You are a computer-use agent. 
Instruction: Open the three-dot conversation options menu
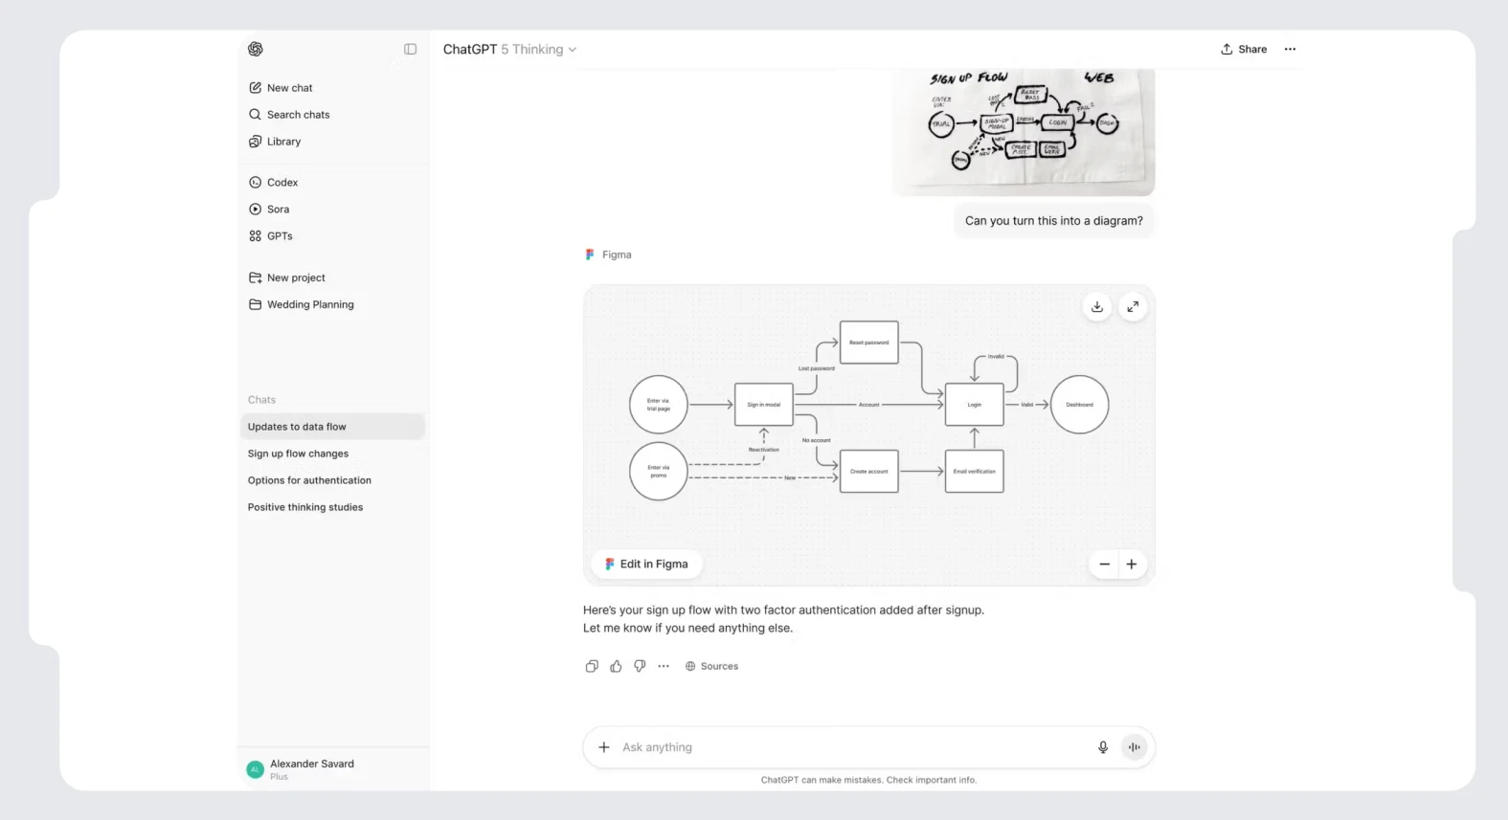coord(1290,49)
